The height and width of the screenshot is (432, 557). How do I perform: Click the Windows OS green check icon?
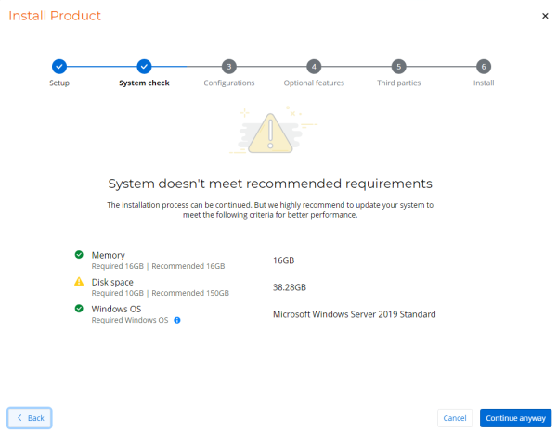pyautogui.click(x=79, y=309)
